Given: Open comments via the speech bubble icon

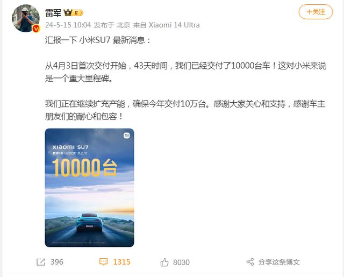Looking at the screenshot, I should (x=103, y=261).
